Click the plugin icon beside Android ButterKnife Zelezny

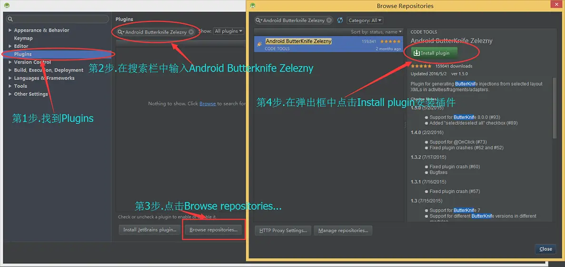(x=259, y=44)
